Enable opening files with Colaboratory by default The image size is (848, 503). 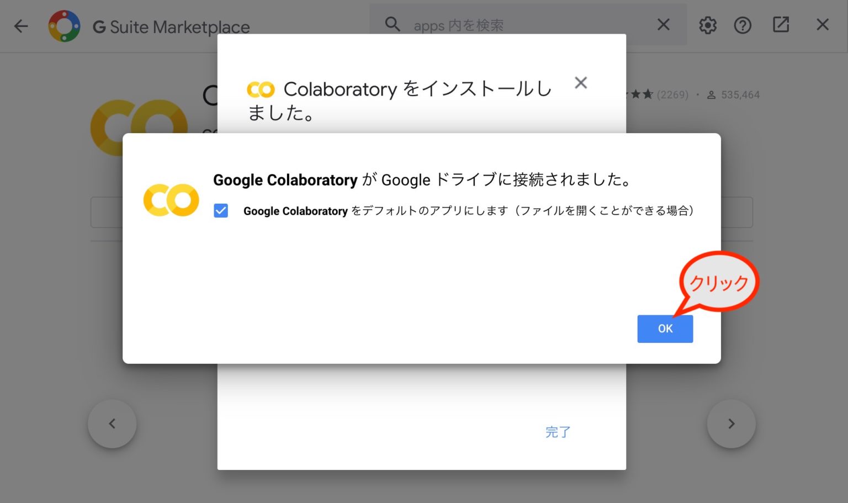tap(221, 211)
